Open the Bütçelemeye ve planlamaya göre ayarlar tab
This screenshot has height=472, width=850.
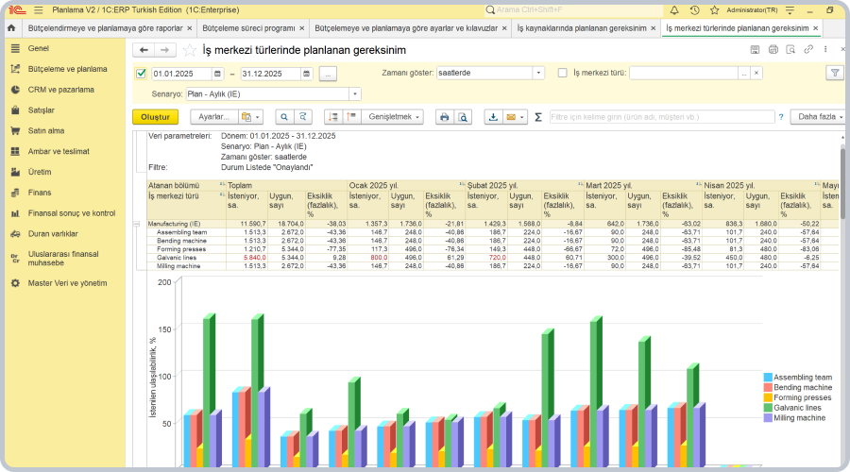click(406, 28)
